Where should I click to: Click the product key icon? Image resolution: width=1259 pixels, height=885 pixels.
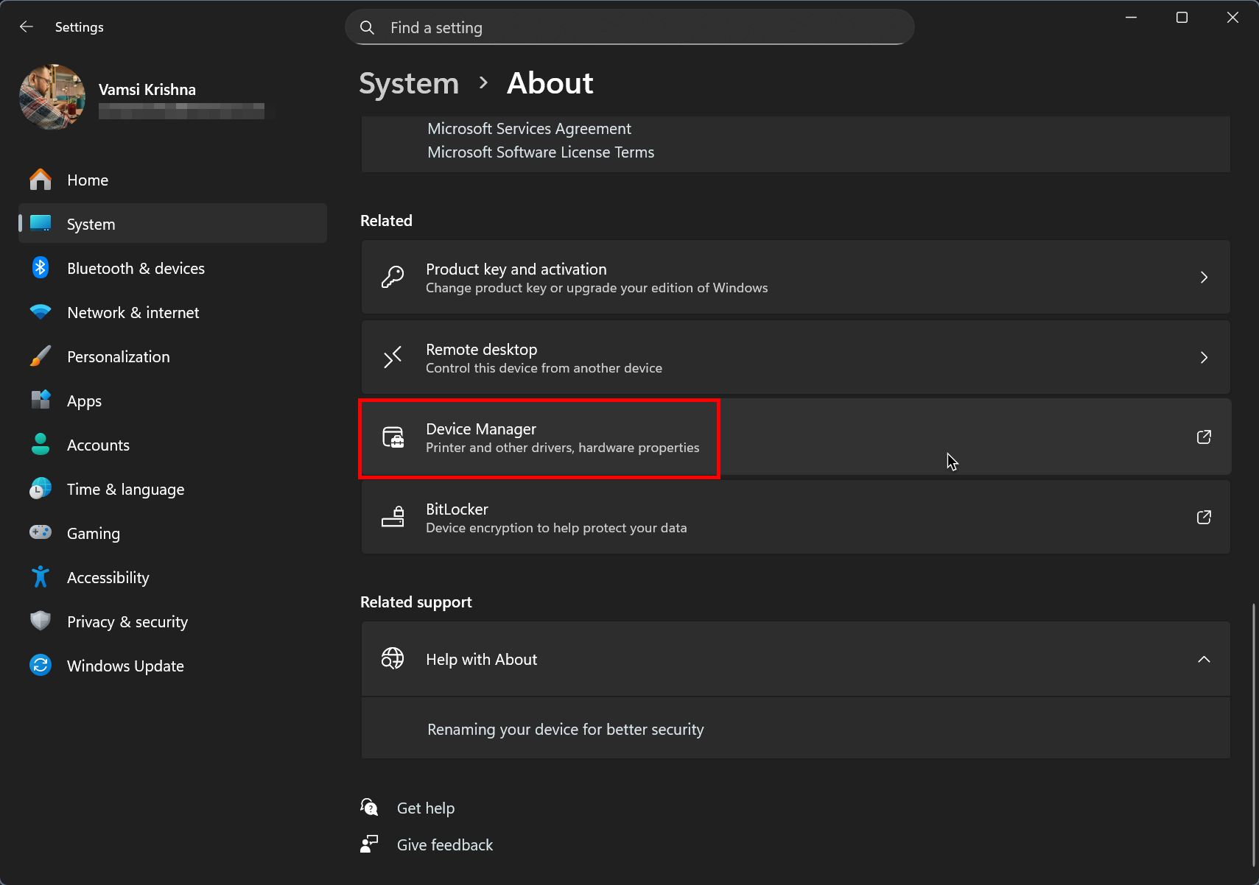coord(393,278)
